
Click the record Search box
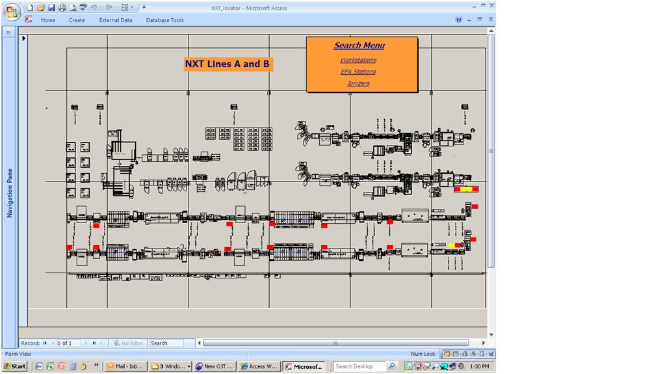[x=166, y=343]
